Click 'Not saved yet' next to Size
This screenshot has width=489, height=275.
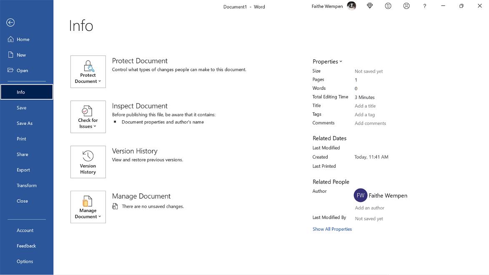tap(369, 71)
